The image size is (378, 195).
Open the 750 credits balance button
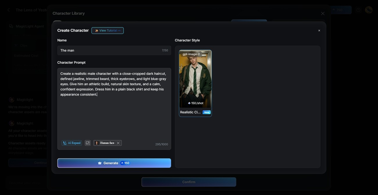[340, 10]
